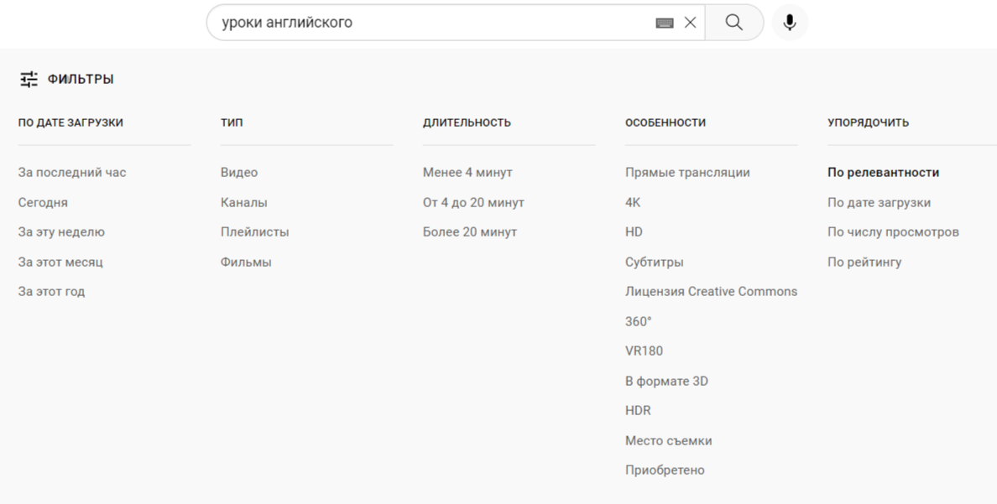
Task: Filter results by Каналы
Action: point(242,202)
